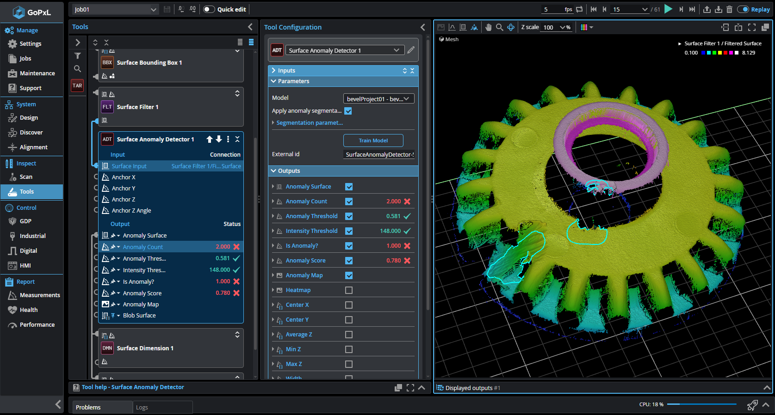Click the play button in playback toolbar

pyautogui.click(x=668, y=9)
